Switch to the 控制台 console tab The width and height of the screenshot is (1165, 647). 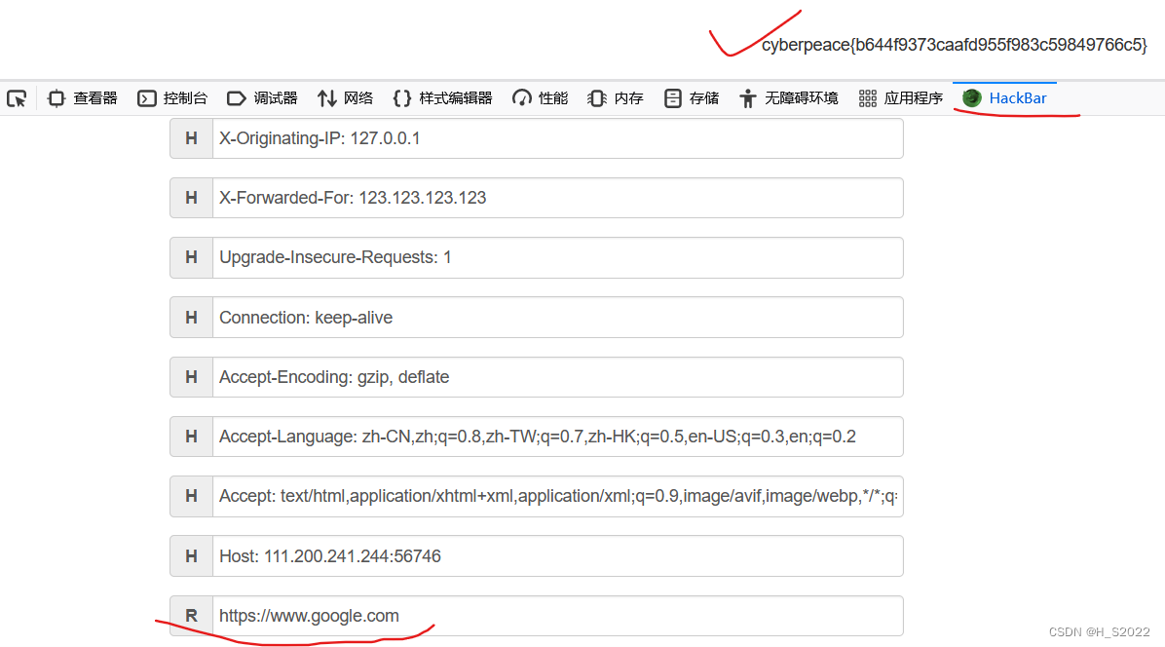click(172, 98)
